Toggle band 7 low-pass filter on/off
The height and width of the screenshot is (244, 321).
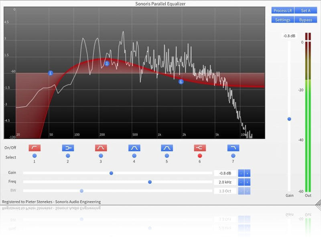pyautogui.click(x=233, y=148)
